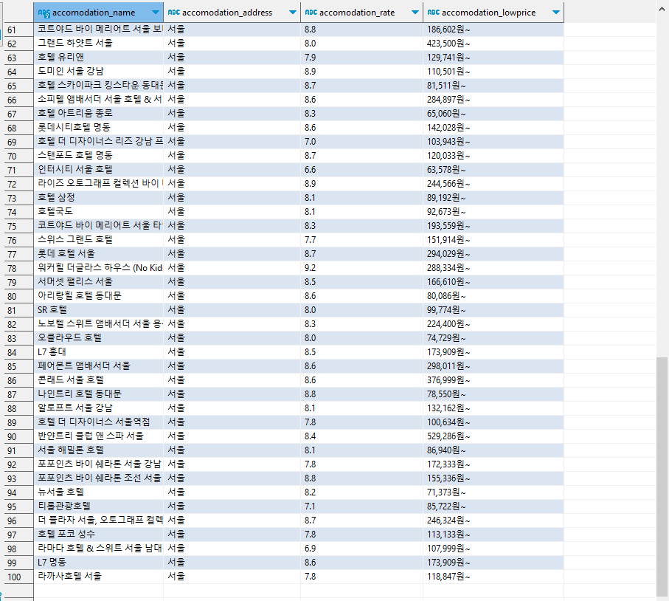
Task: Select the cell '서머셋 팰리스 서울'
Action: (x=99, y=281)
